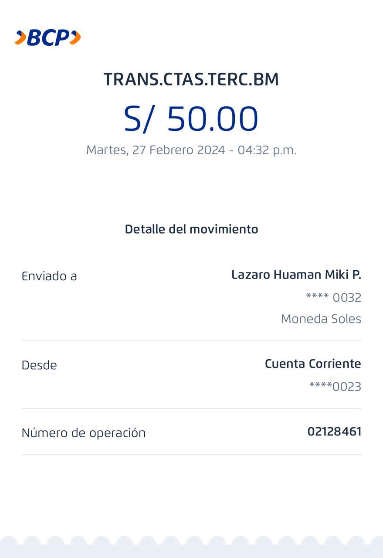Select the date Martes, 27 Febrero 2024
The image size is (383, 558).
coord(155,150)
